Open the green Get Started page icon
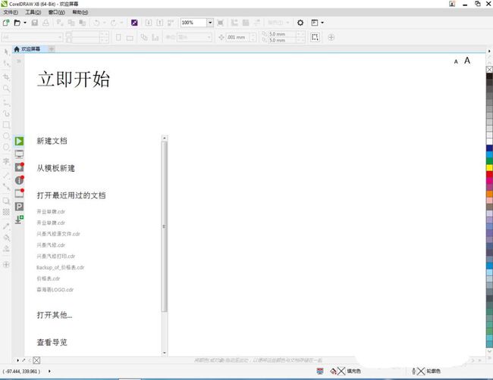Image resolution: width=493 pixels, height=380 pixels. [x=19, y=141]
